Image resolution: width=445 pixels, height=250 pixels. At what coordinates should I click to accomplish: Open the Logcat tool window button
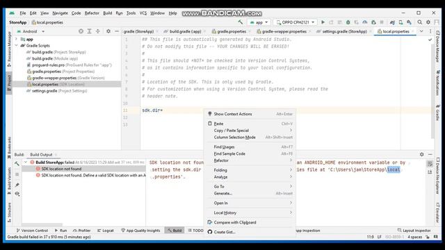click(105, 231)
